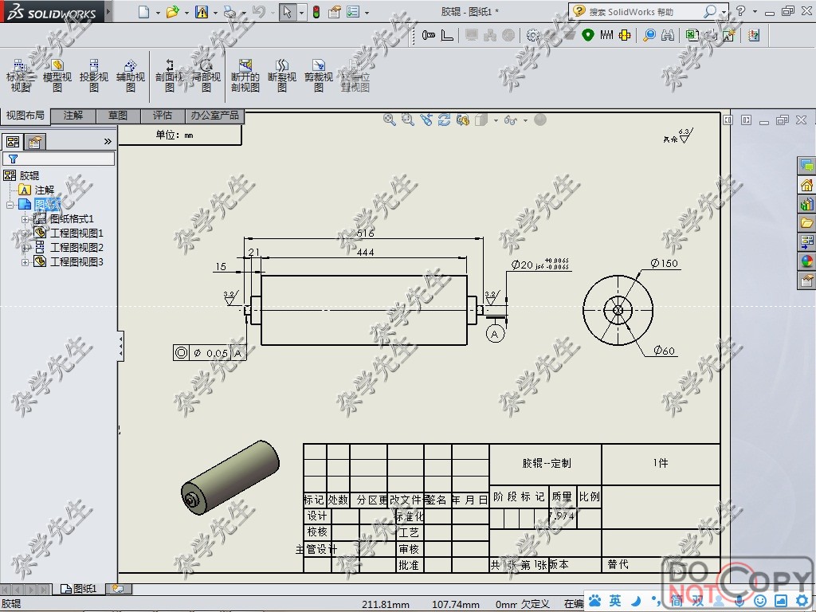This screenshot has height=612, width=816.
Task: Open SolidWorks Resources home icon
Action: tap(806, 185)
